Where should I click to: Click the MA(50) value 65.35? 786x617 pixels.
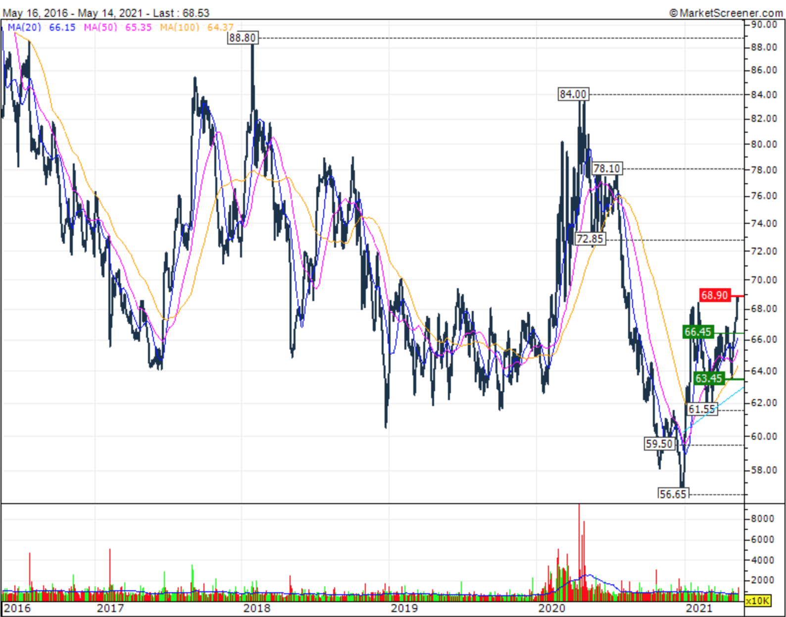pyautogui.click(x=139, y=27)
